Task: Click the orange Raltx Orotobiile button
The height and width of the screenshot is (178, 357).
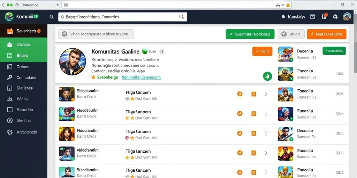Action: [326, 34]
